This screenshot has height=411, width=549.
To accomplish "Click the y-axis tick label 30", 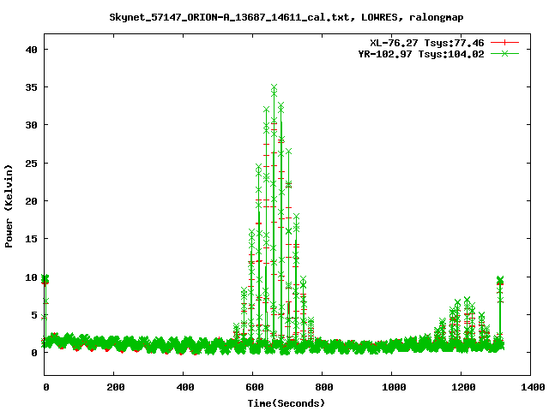I will click(31, 125).
